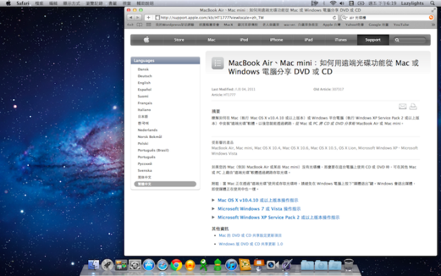Open the Apple menu in menu bar
Image resolution: width=441 pixels, height=276 pixels.
[x=8, y=3]
